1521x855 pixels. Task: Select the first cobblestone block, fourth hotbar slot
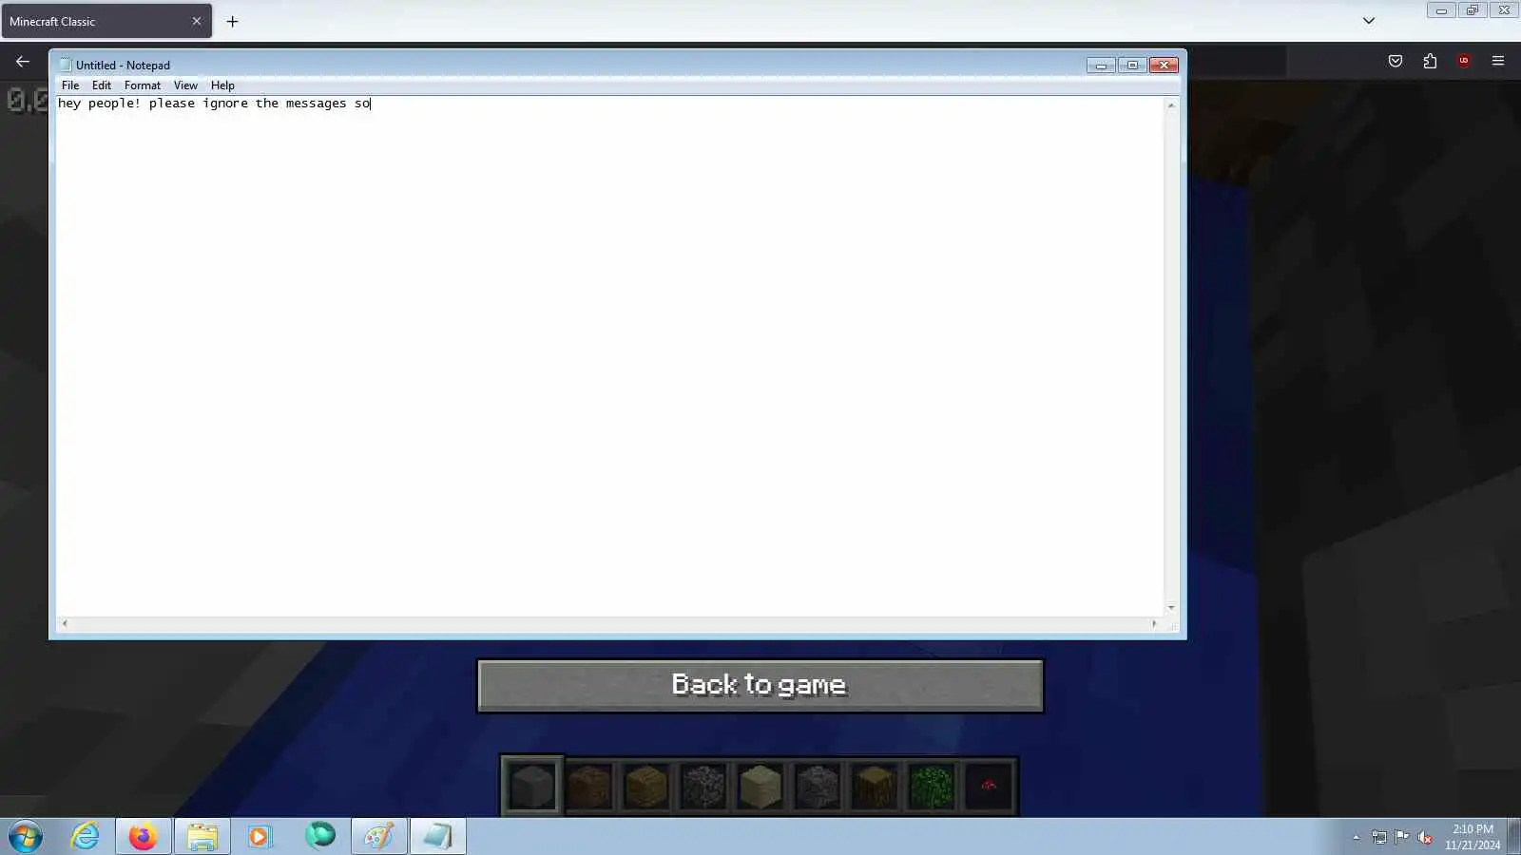(703, 786)
